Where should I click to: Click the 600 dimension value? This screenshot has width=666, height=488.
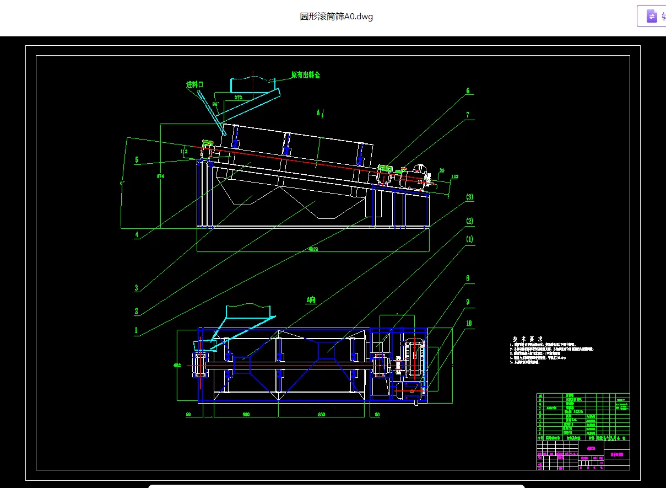[246, 414]
